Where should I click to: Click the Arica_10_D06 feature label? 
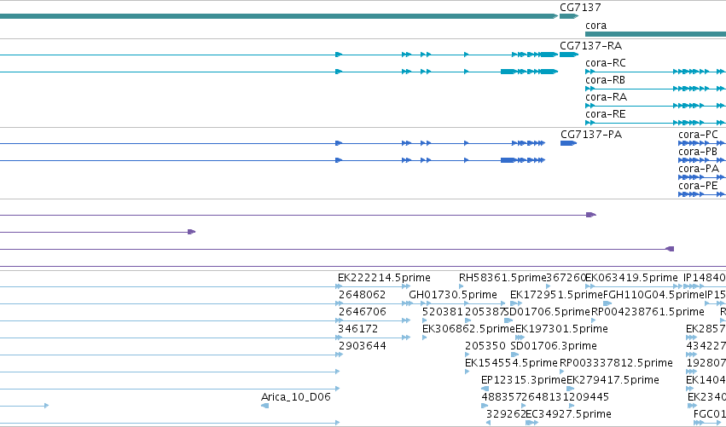tap(296, 397)
